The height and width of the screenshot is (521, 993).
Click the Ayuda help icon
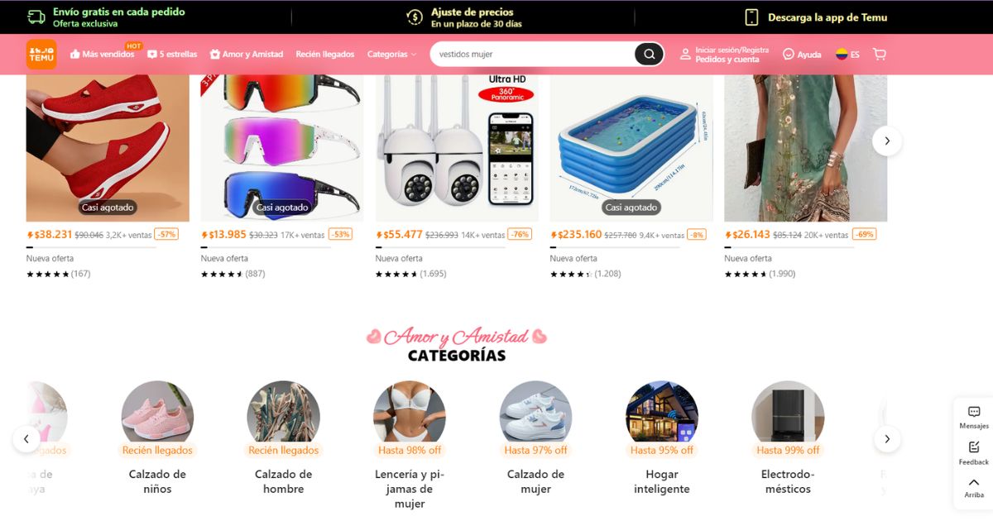pyautogui.click(x=802, y=54)
